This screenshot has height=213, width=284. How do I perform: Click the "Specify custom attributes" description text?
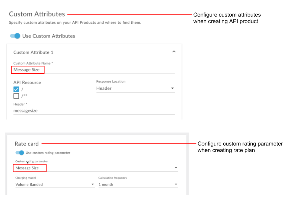click(x=75, y=22)
